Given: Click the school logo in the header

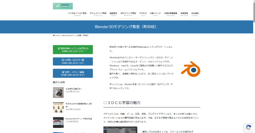Looking at the screenshot, I should [63, 6].
